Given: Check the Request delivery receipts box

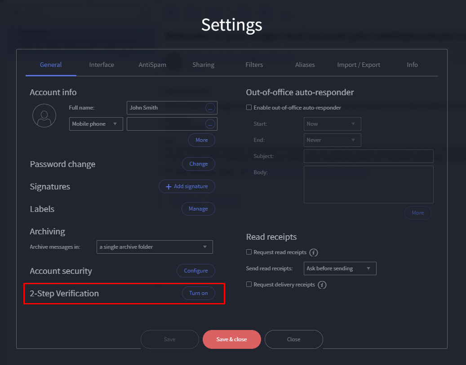Looking at the screenshot, I should tap(249, 285).
